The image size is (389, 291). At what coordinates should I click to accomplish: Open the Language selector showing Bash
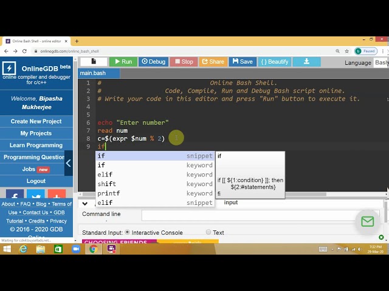click(381, 62)
